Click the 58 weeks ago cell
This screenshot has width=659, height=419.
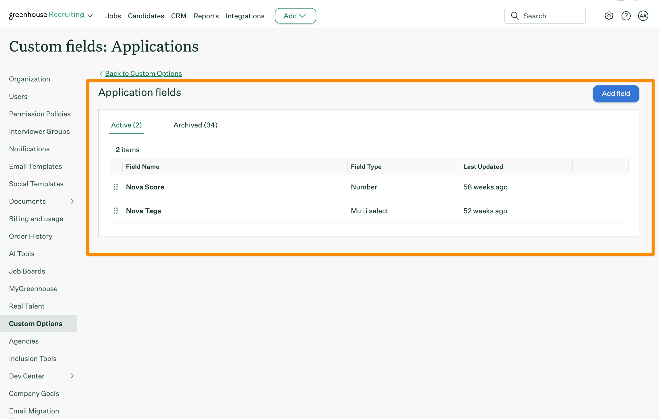click(485, 187)
